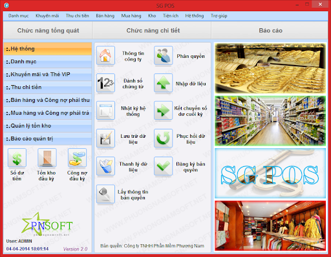This screenshot has height=257, width=331.
Task: Select the Báo cáo quản trị category
Action: coord(48,138)
